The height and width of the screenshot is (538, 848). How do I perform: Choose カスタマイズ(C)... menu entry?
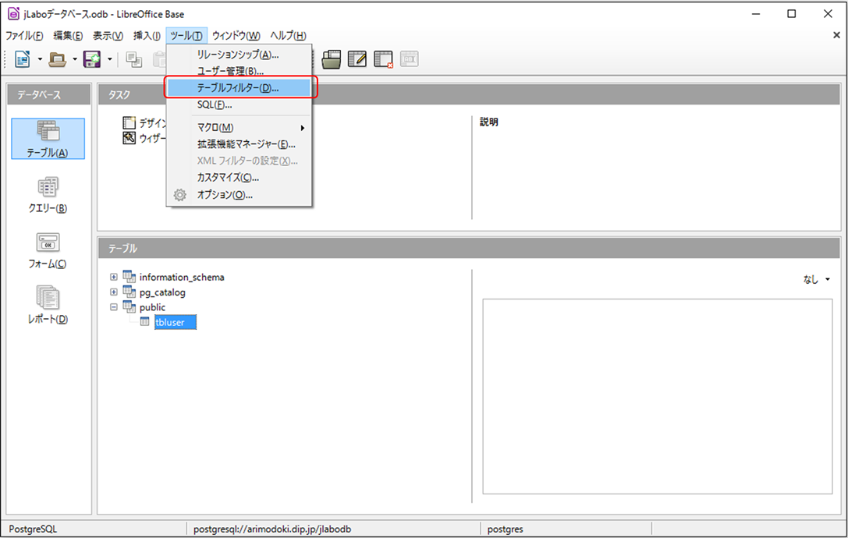tap(239, 177)
